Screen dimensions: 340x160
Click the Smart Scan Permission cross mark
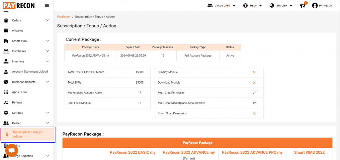[254, 113]
